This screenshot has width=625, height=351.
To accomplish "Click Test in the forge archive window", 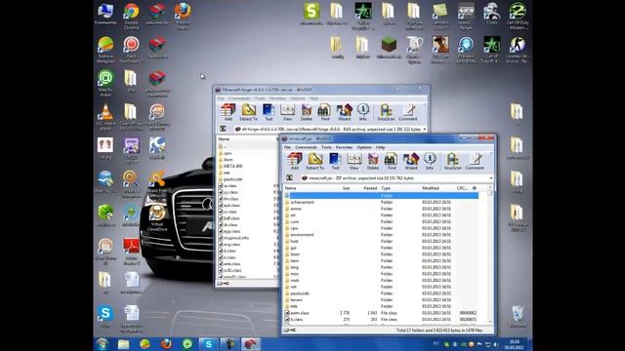I will click(x=269, y=112).
